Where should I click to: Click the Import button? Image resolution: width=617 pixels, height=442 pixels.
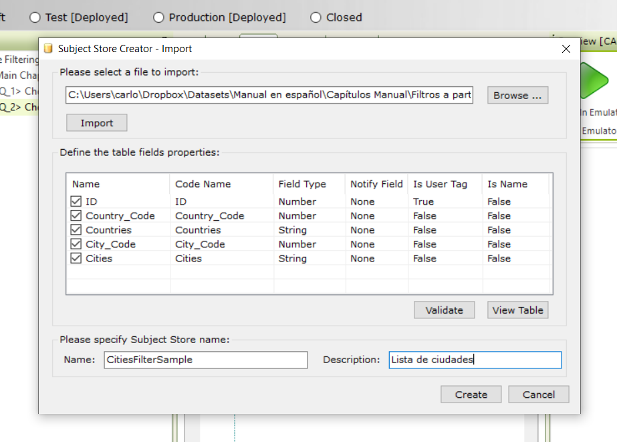click(x=97, y=123)
